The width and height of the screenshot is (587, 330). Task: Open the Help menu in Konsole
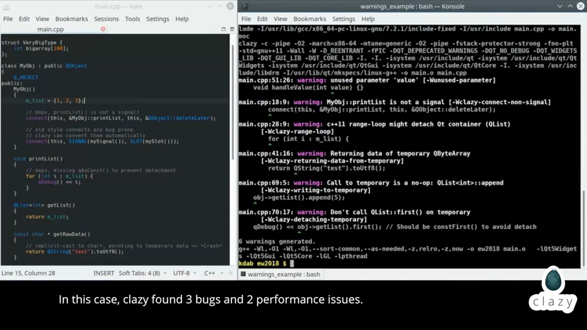click(x=368, y=19)
